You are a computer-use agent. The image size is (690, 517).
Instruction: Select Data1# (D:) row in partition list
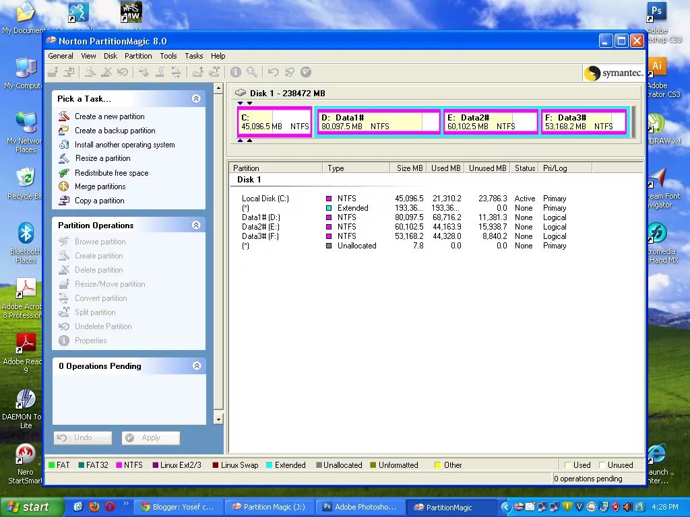tap(404, 217)
